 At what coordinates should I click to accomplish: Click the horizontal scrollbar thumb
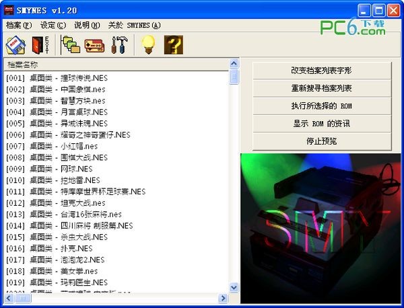pos(23,299)
